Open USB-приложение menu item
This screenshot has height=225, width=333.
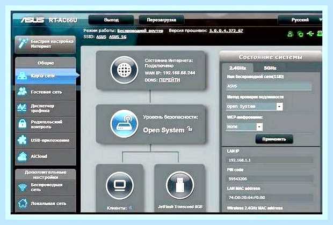46,140
